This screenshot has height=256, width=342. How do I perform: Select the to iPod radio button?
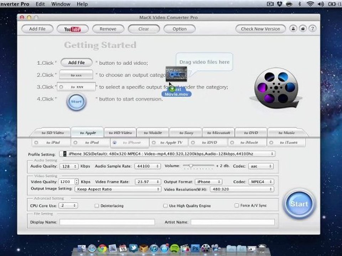click(76, 143)
